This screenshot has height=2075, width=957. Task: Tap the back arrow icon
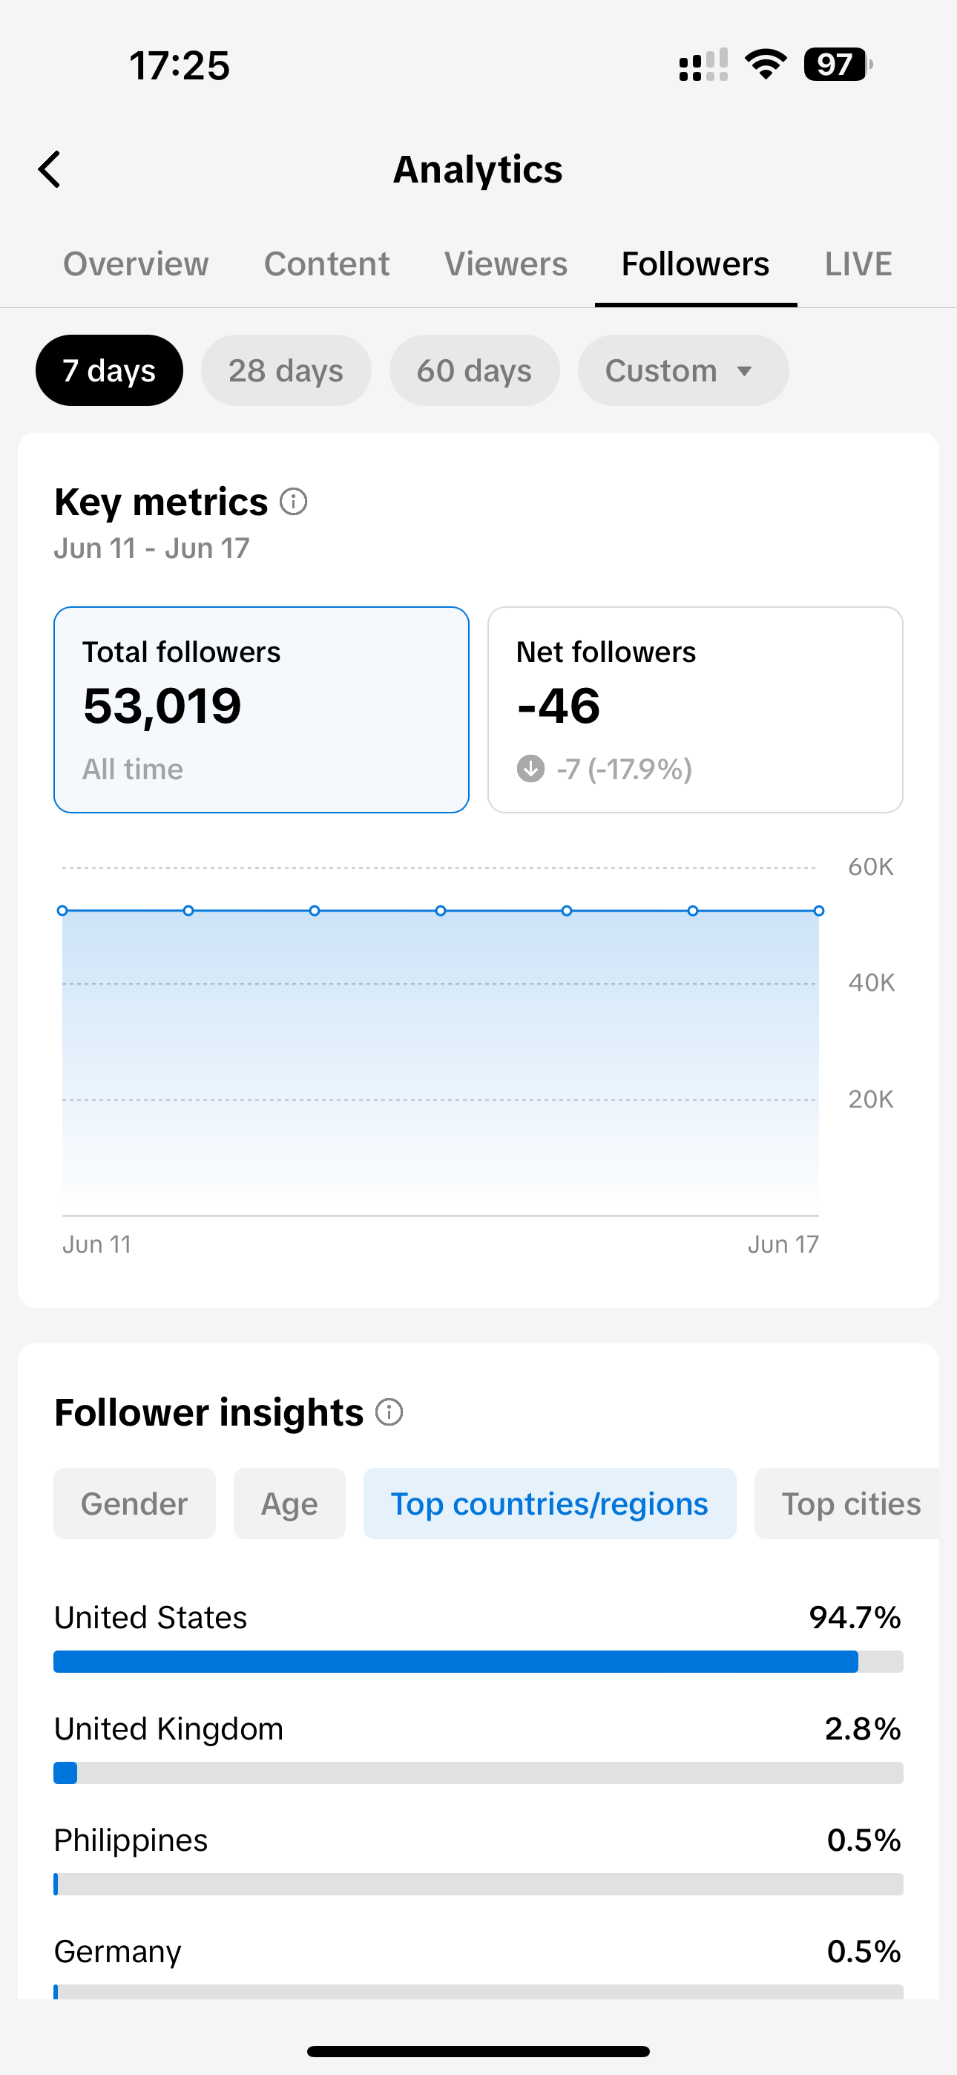(x=50, y=169)
